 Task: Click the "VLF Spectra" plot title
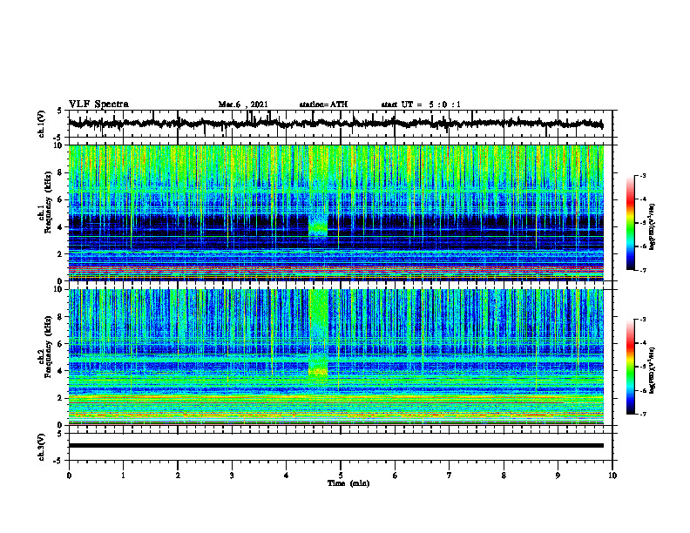coord(98,105)
